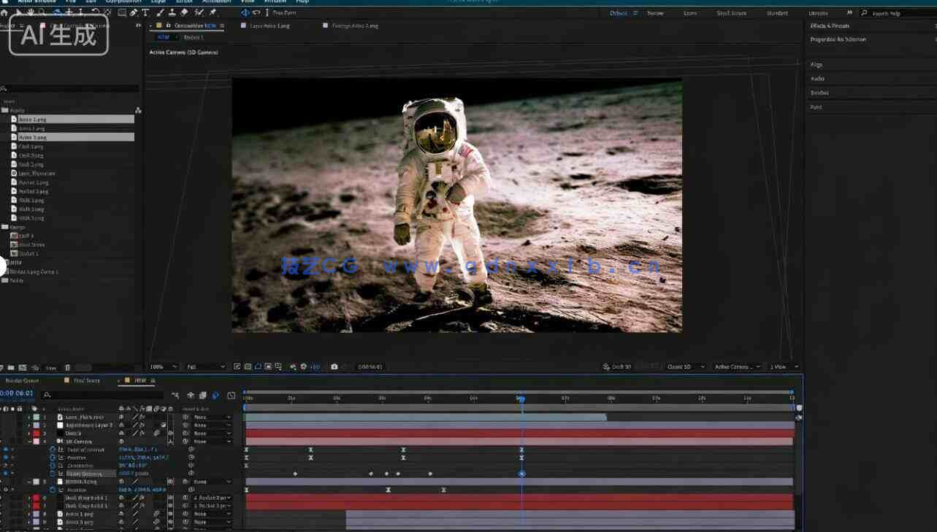
Task: Select the Eraser tool in the toolbar
Action: [x=184, y=12]
